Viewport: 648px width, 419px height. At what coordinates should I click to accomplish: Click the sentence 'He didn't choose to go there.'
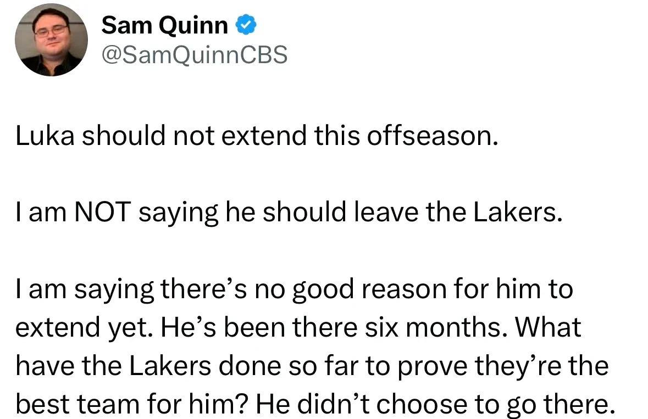tap(436, 405)
